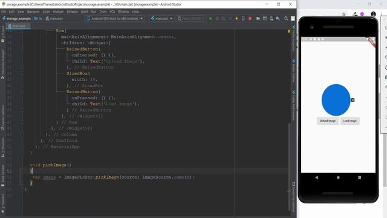Click the editor vertical scrollbar

pos(289,167)
